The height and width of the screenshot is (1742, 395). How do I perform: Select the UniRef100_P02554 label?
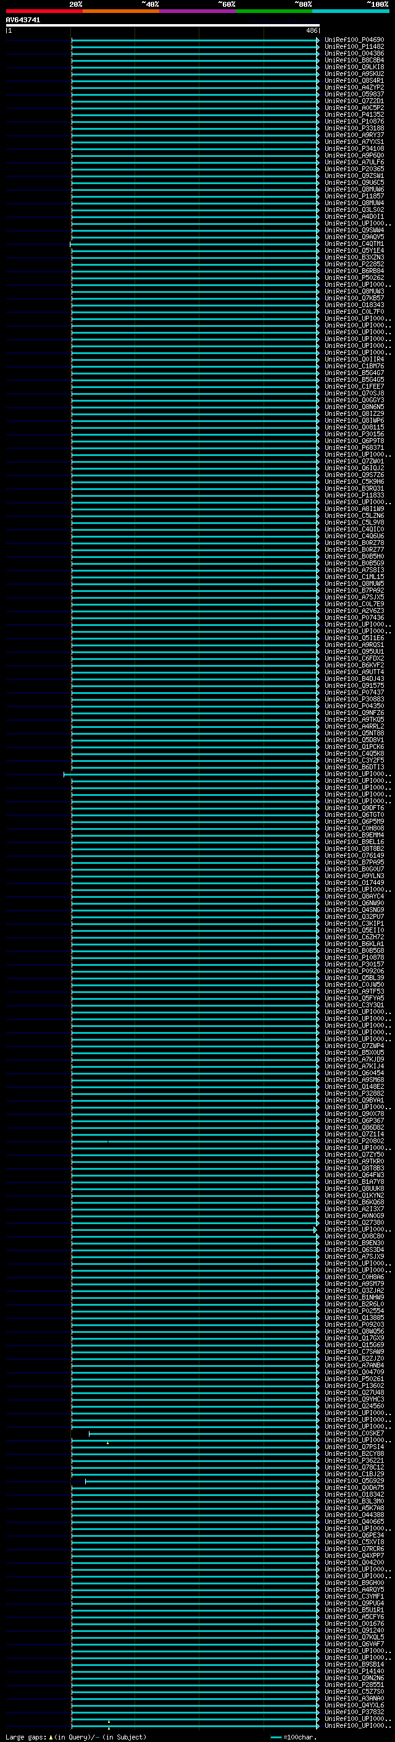click(354, 1311)
